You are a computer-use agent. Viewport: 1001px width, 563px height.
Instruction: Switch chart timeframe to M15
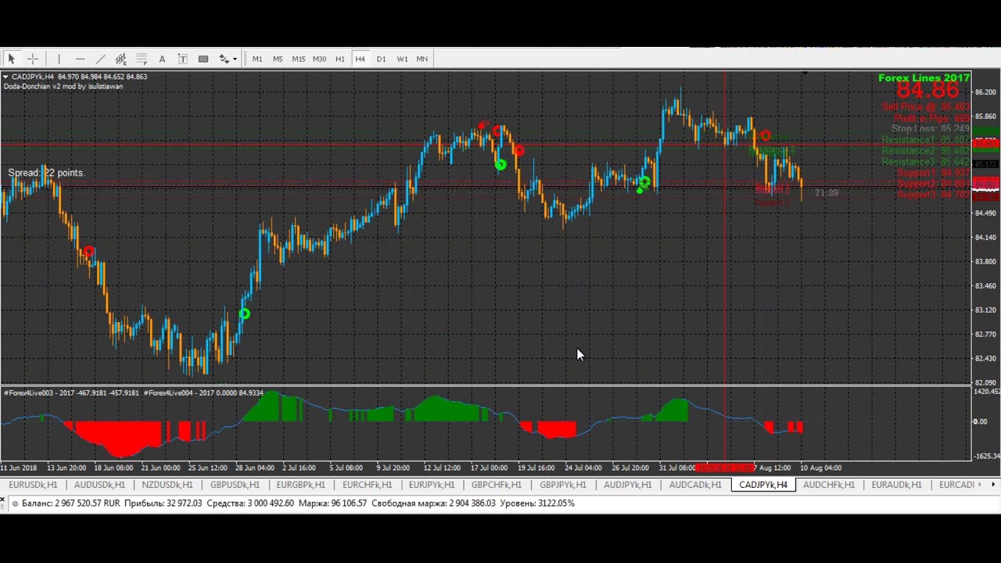[298, 59]
